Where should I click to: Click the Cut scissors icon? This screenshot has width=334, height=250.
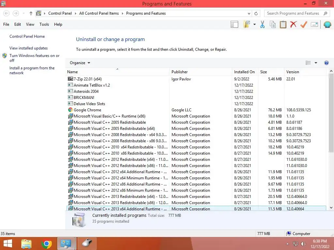tap(262, 24)
